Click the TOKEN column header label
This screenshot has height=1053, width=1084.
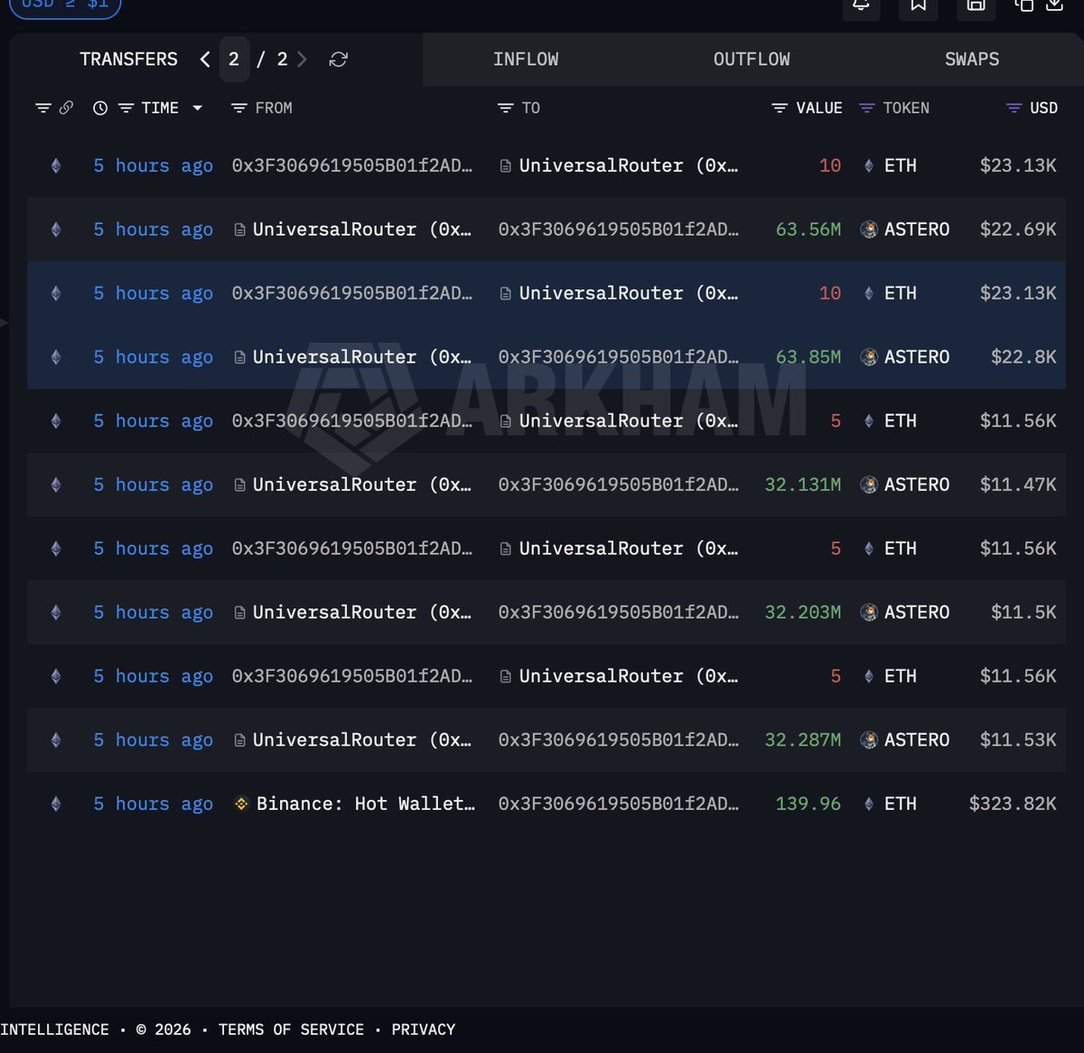[906, 108]
